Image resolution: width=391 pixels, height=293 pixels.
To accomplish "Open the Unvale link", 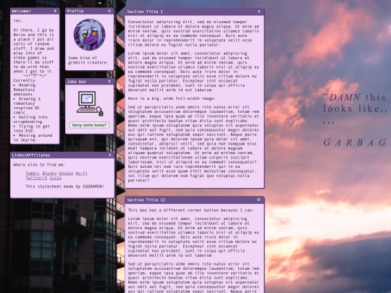I will (66, 174).
